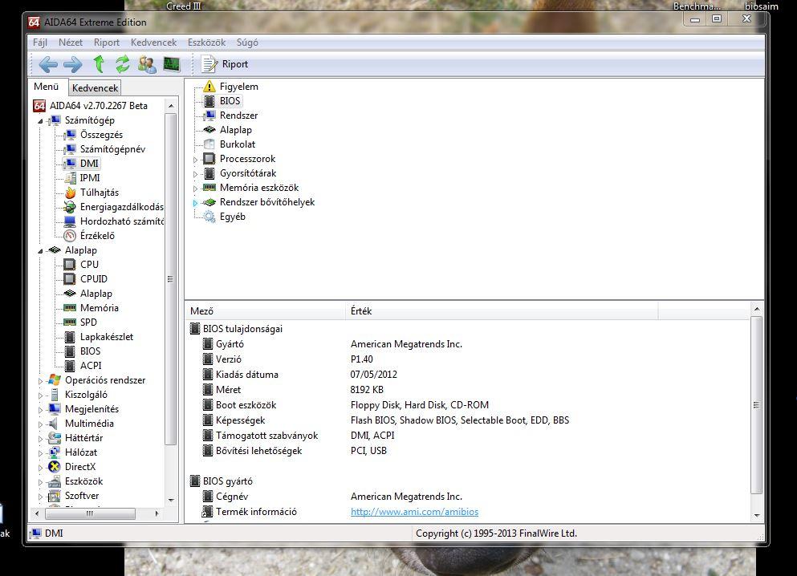This screenshot has height=576, width=797.
Task: Select the DirectX logo icon
Action: tap(55, 467)
